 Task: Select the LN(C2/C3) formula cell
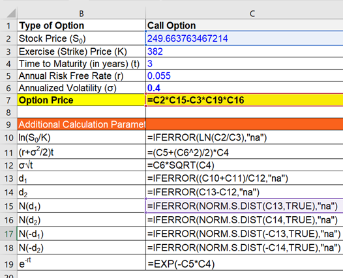pos(245,137)
